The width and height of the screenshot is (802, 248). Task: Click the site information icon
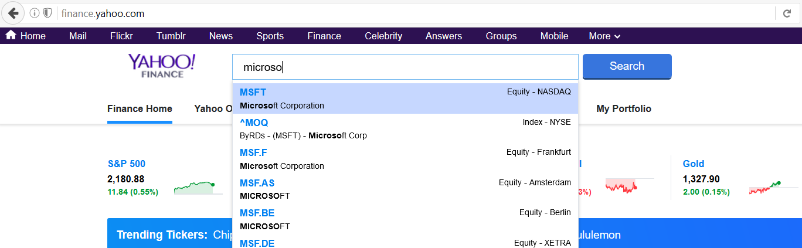(x=35, y=13)
